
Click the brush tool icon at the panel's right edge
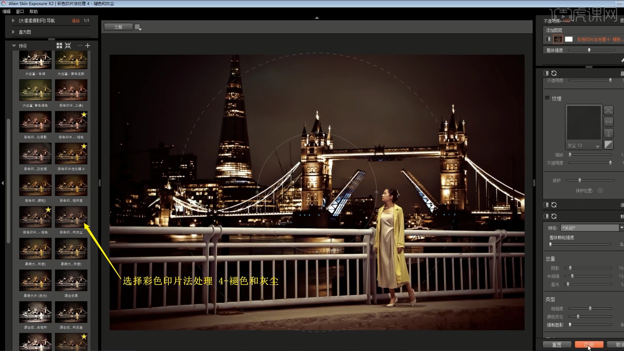pyautogui.click(x=622, y=60)
